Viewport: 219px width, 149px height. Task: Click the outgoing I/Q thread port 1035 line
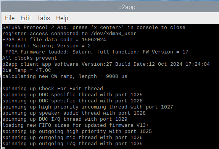[x=72, y=144]
